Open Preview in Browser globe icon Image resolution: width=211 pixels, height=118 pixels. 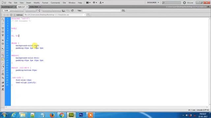(64, 10)
